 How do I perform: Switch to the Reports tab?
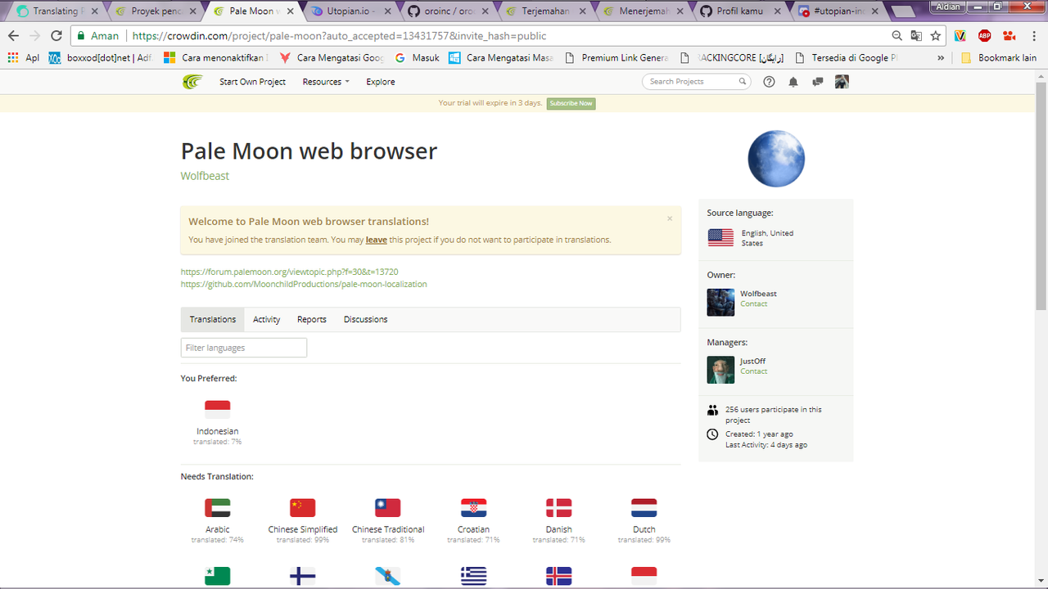click(x=312, y=319)
